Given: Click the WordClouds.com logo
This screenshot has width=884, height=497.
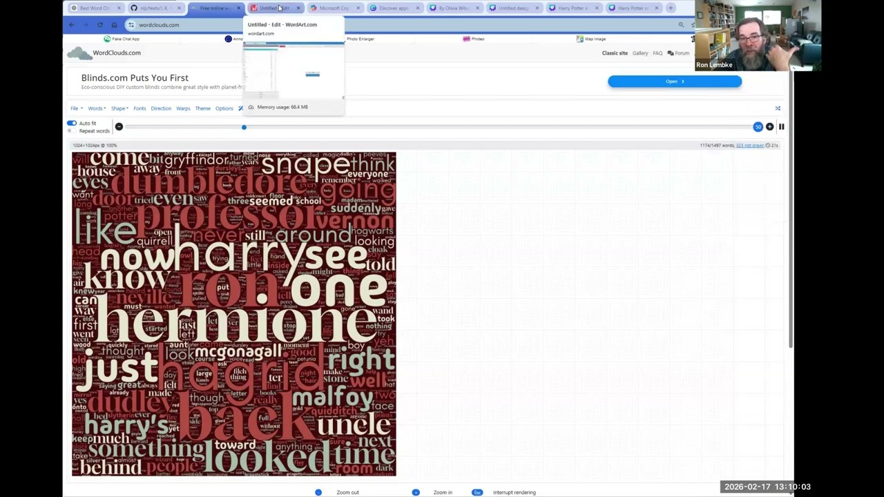Looking at the screenshot, I should [x=104, y=52].
